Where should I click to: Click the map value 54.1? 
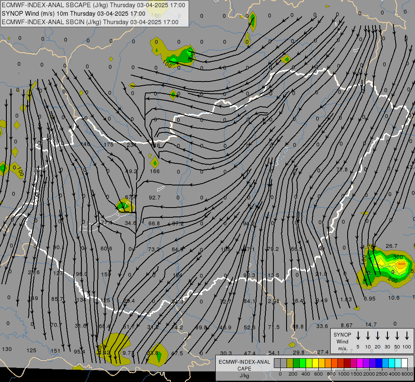274,353
